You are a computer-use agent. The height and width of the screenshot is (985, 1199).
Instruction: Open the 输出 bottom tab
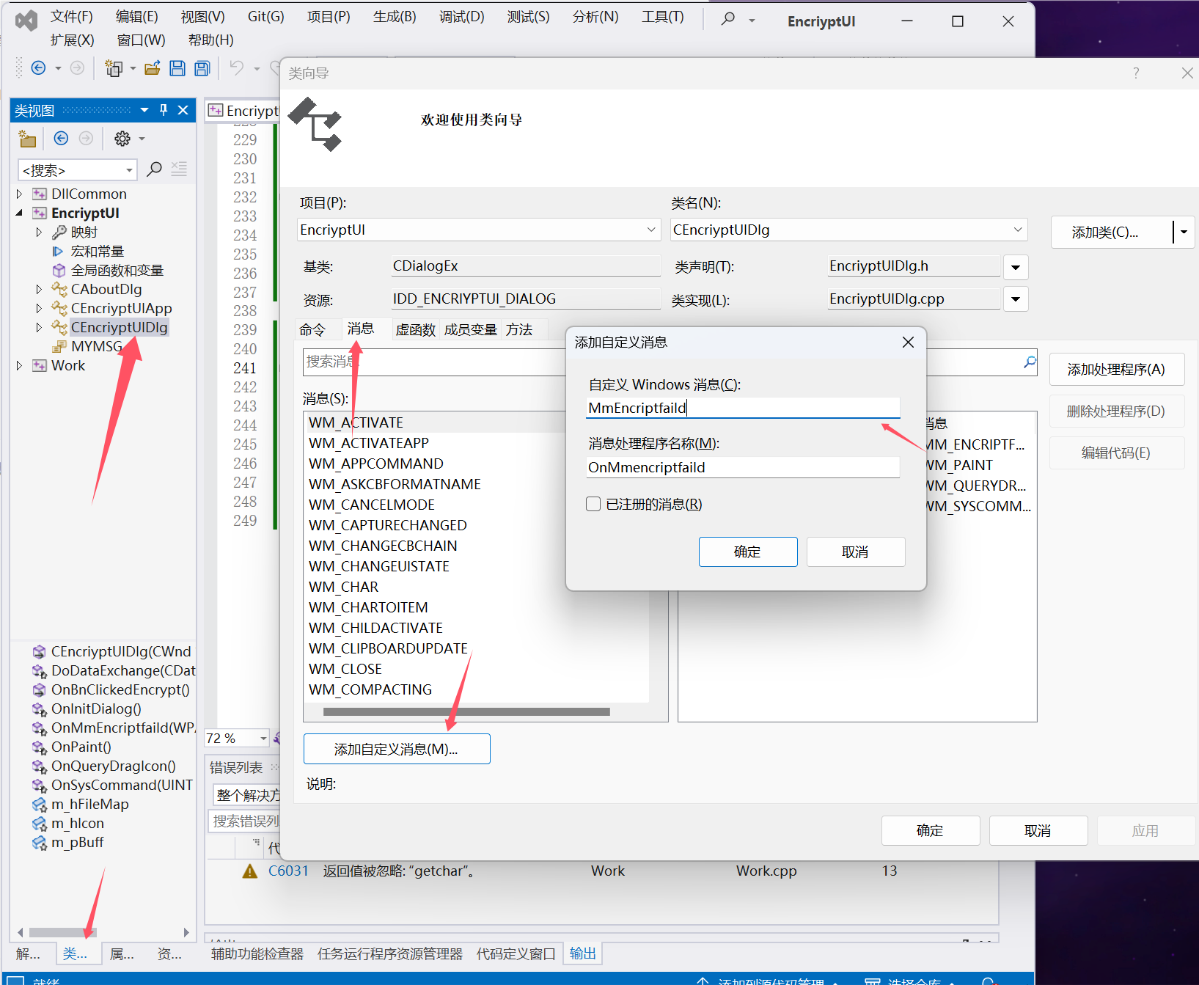pyautogui.click(x=582, y=953)
